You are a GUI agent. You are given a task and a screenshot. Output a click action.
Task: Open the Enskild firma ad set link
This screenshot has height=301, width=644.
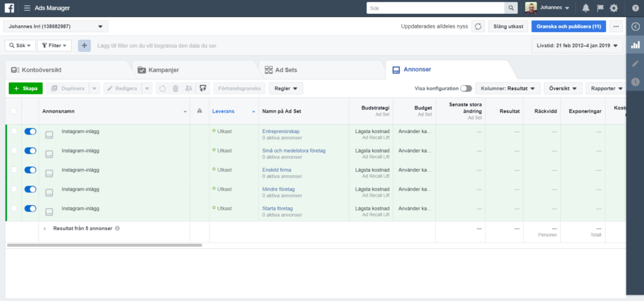tap(276, 170)
